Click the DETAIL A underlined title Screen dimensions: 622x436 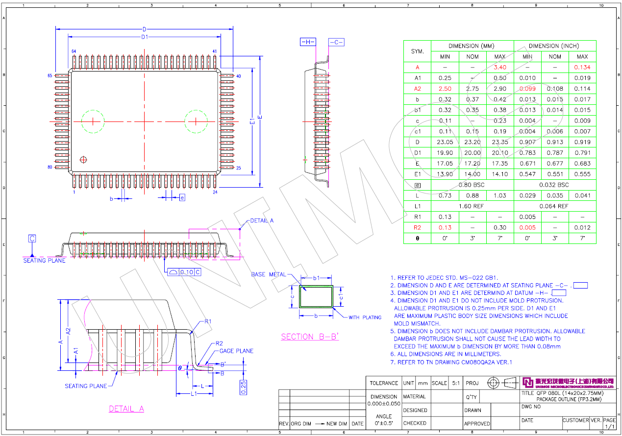point(126,409)
